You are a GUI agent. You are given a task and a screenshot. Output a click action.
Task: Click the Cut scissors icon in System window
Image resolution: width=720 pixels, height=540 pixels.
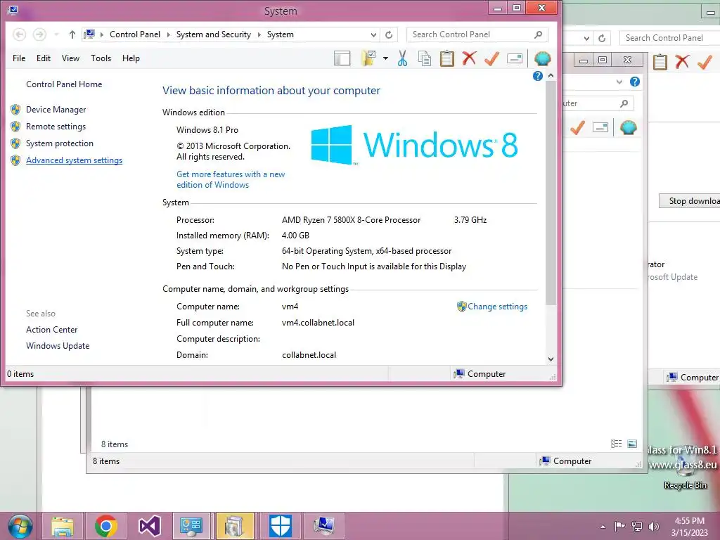click(x=402, y=58)
